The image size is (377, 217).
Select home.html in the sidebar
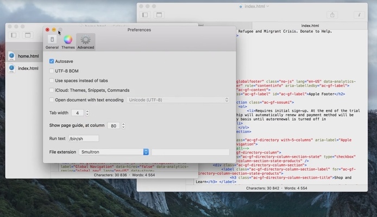tap(24, 56)
